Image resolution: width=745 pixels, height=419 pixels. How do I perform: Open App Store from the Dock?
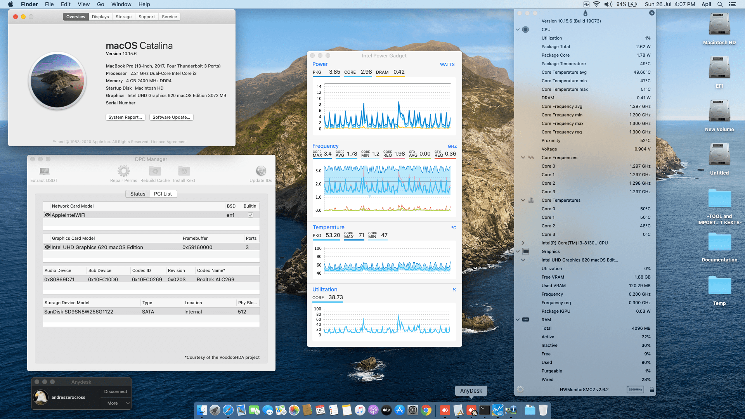[400, 410]
